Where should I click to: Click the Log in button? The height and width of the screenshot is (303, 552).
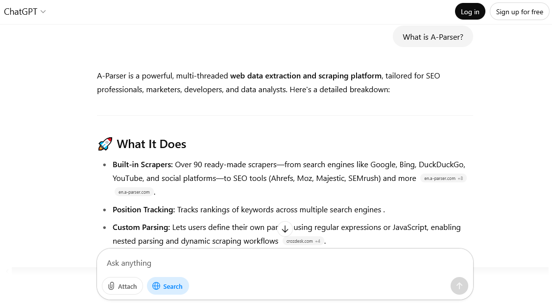[x=470, y=12]
